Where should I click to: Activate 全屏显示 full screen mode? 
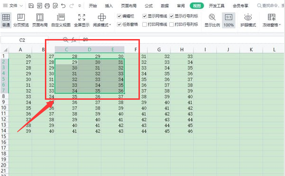(82, 20)
